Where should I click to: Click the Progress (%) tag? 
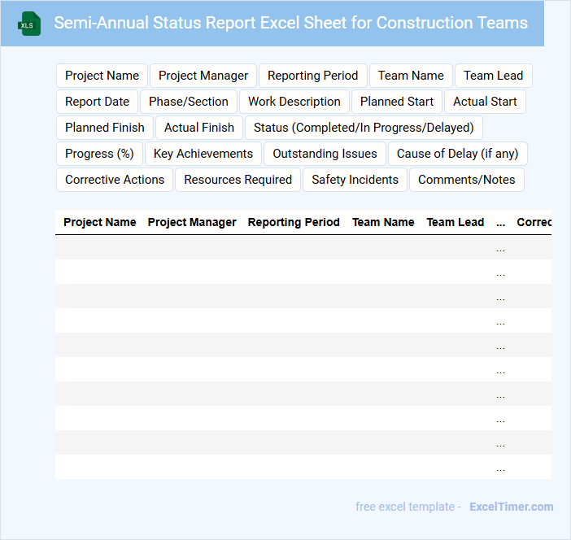99,154
